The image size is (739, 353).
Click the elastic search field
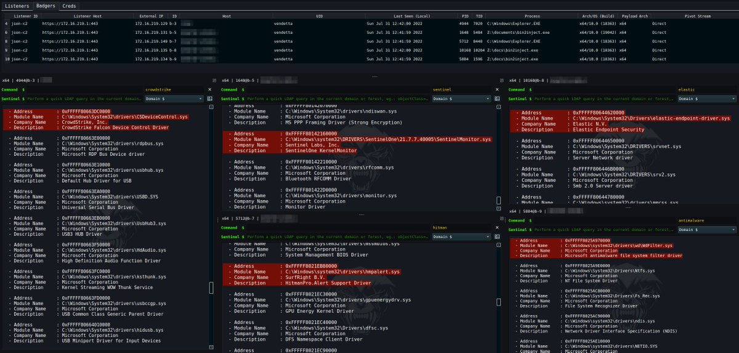pos(706,89)
